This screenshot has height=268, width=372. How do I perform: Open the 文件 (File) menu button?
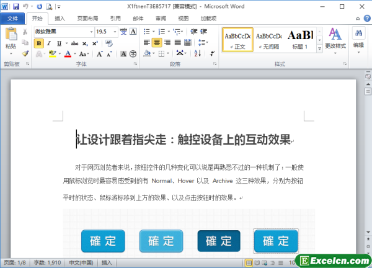(12, 19)
